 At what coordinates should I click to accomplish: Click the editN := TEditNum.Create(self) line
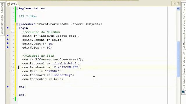(51, 36)
